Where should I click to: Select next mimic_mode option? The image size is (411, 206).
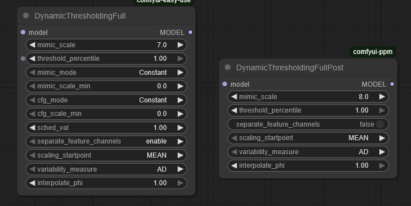coord(180,72)
